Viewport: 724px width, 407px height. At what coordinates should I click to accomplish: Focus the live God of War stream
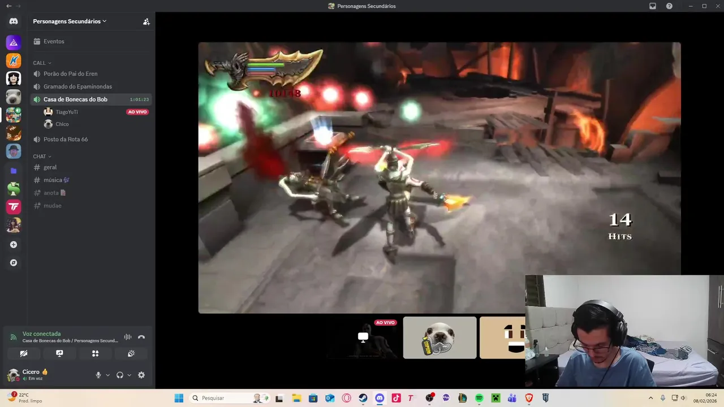pyautogui.click(x=439, y=177)
